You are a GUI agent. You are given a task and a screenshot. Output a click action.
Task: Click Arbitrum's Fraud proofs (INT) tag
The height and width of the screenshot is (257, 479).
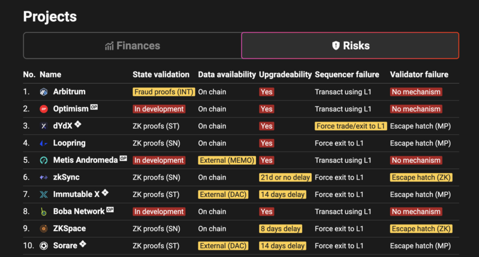(x=164, y=92)
